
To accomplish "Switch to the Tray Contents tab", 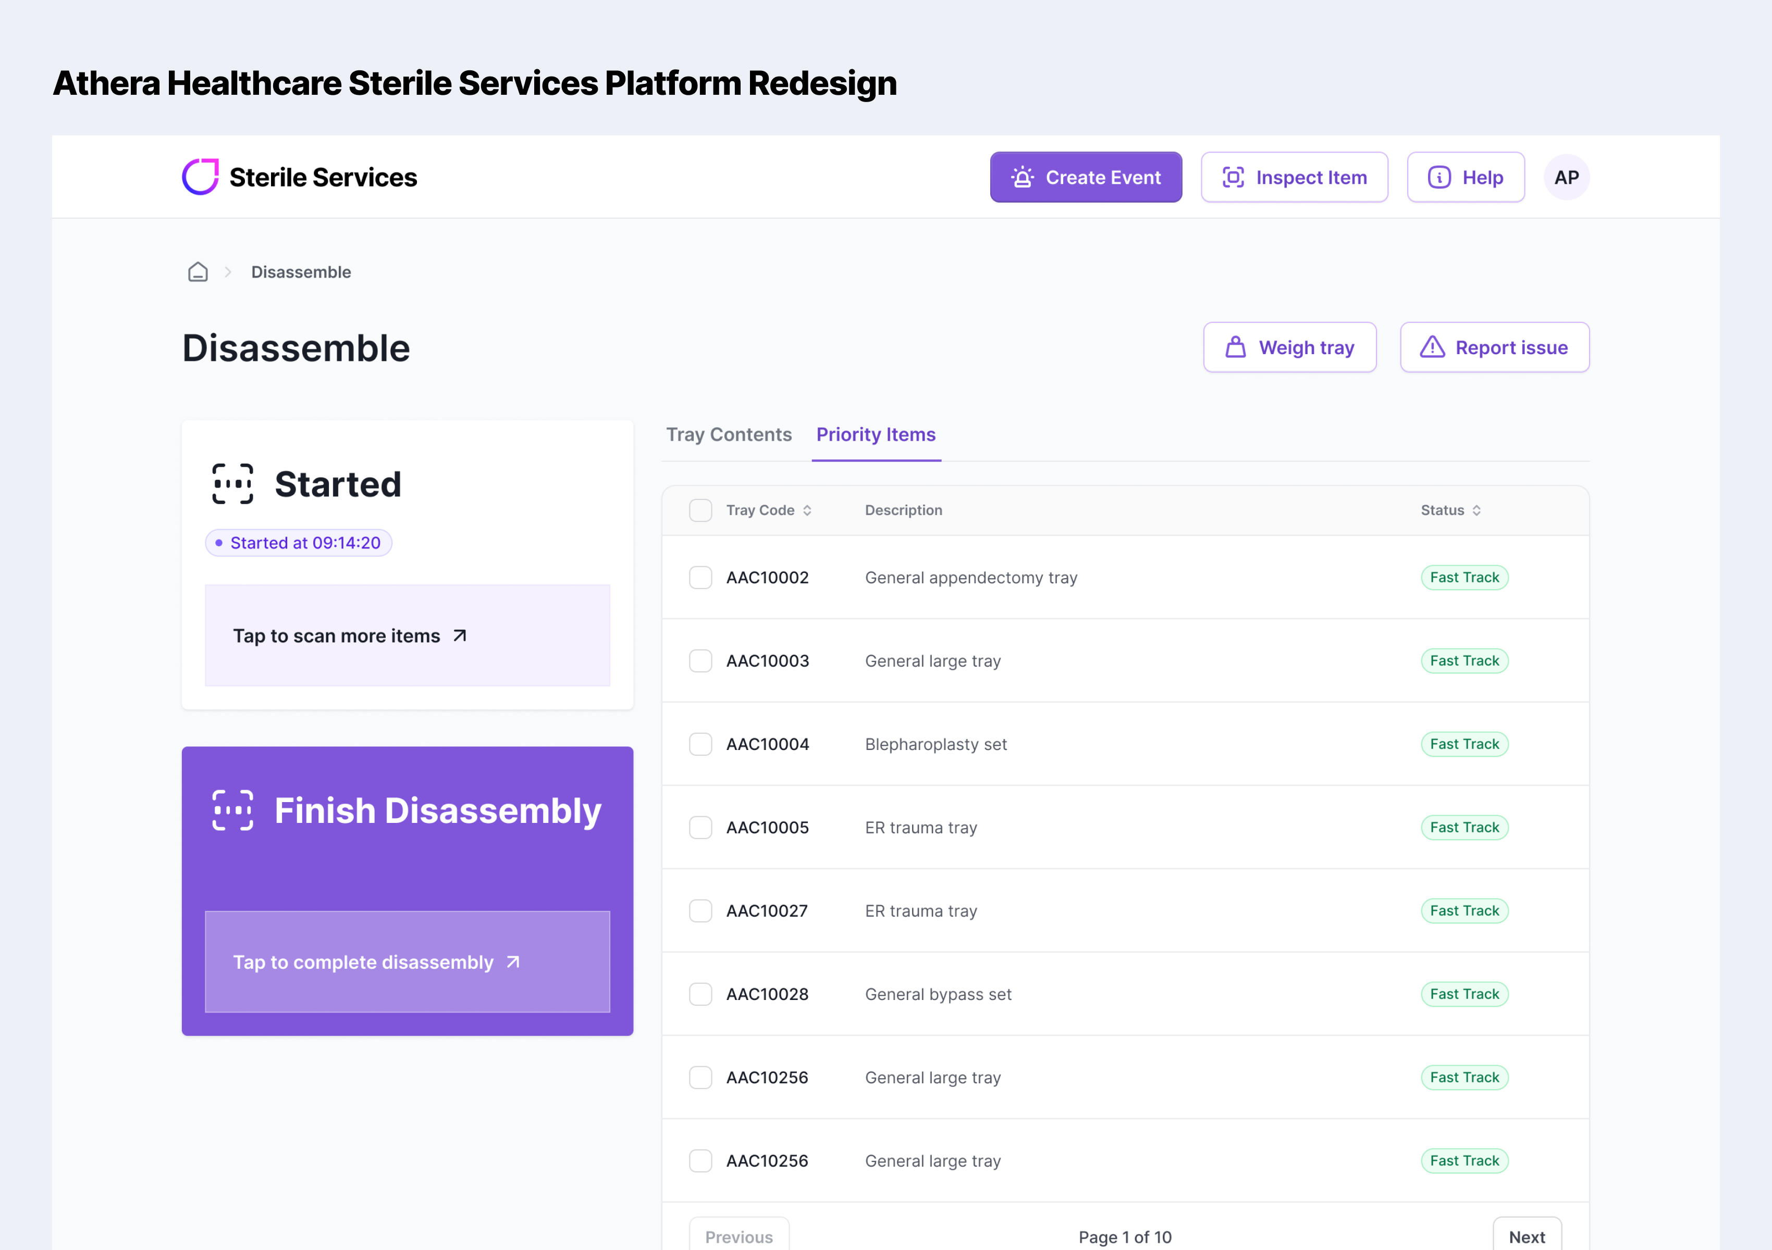I will (729, 434).
